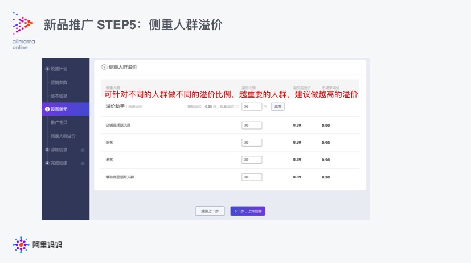The width and height of the screenshot is (471, 263).
Task: Select 营销参数 in the sidebar
Action: pyautogui.click(x=59, y=82)
